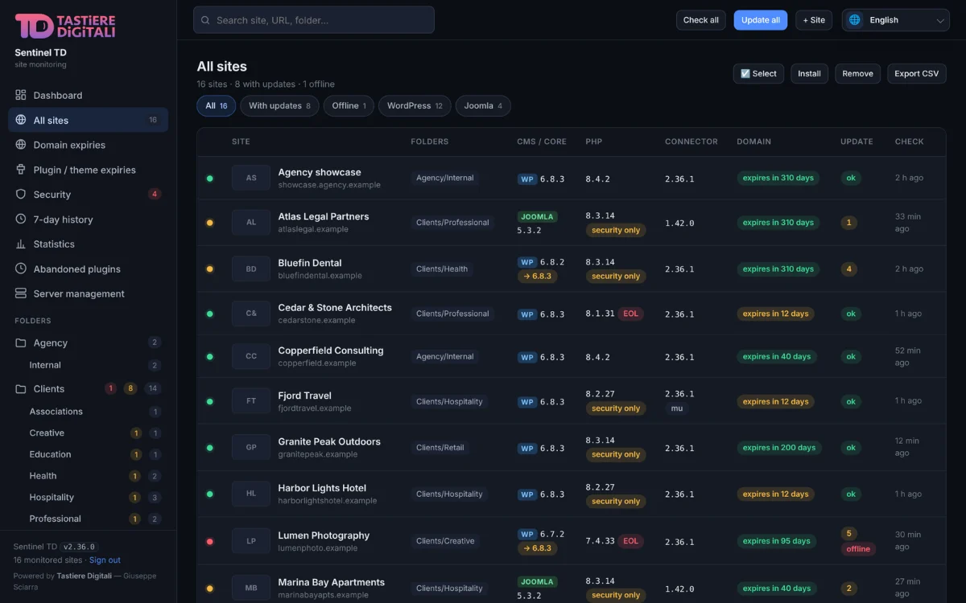This screenshot has height=603, width=966.
Task: Click the offline badge on Lumen Photography
Action: pos(858,549)
